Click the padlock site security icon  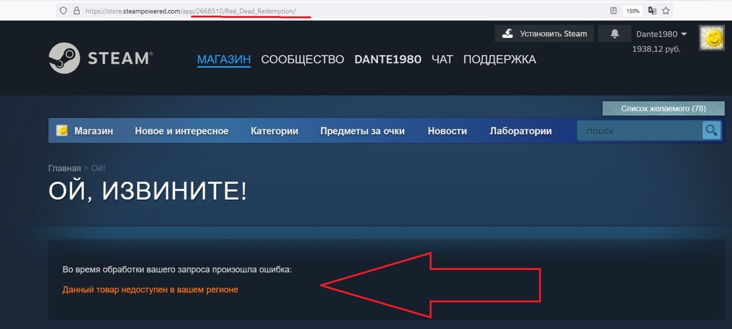(x=76, y=10)
